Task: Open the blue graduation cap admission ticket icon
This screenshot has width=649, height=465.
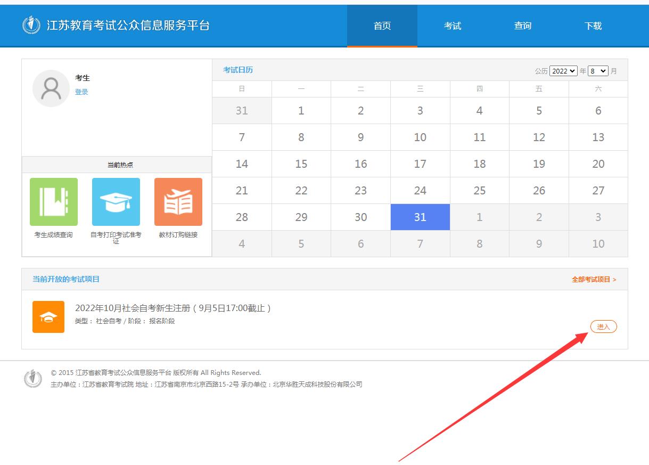Action: point(116,202)
